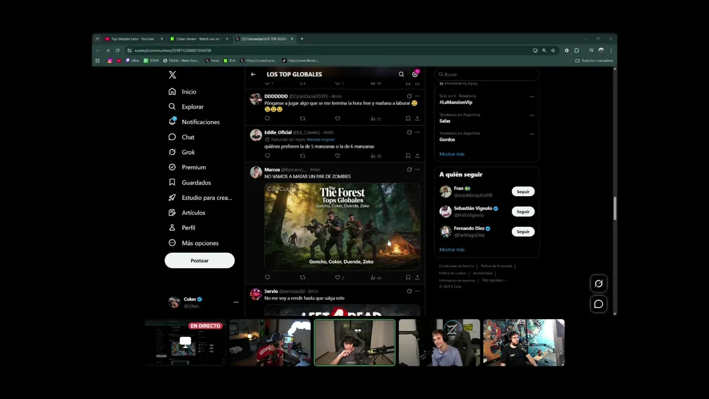This screenshot has height=399, width=709.
Task: Bookmark Eddie_Oficial's post
Action: (x=408, y=156)
